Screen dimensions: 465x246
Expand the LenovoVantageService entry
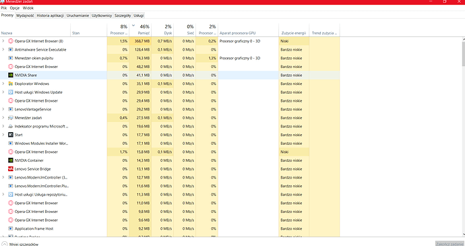(3, 109)
